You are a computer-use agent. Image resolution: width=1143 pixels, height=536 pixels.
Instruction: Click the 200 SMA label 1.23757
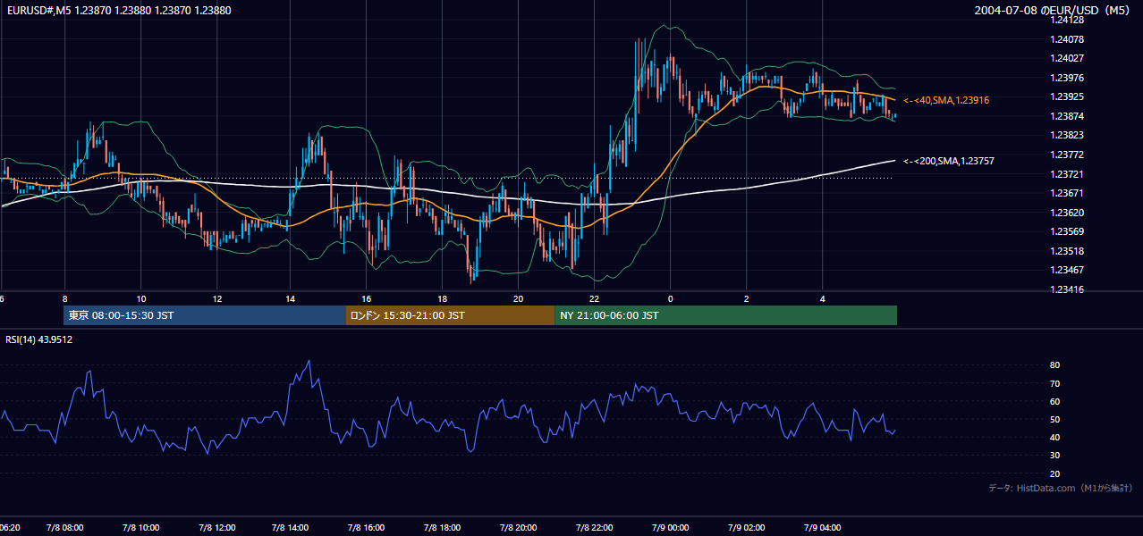949,161
